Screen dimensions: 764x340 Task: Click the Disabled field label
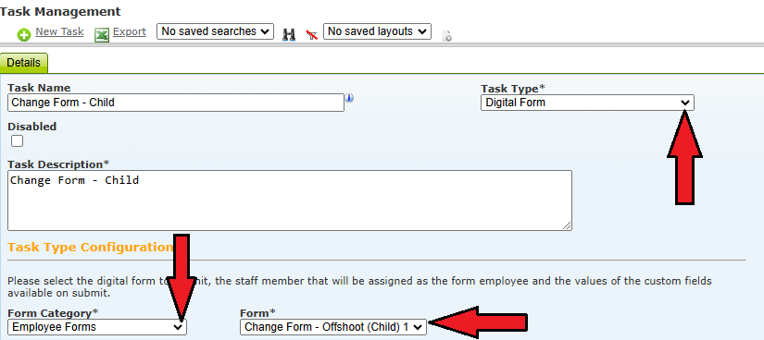pyautogui.click(x=32, y=127)
